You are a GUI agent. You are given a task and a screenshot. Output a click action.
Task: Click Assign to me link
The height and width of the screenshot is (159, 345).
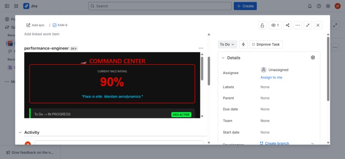(x=271, y=77)
